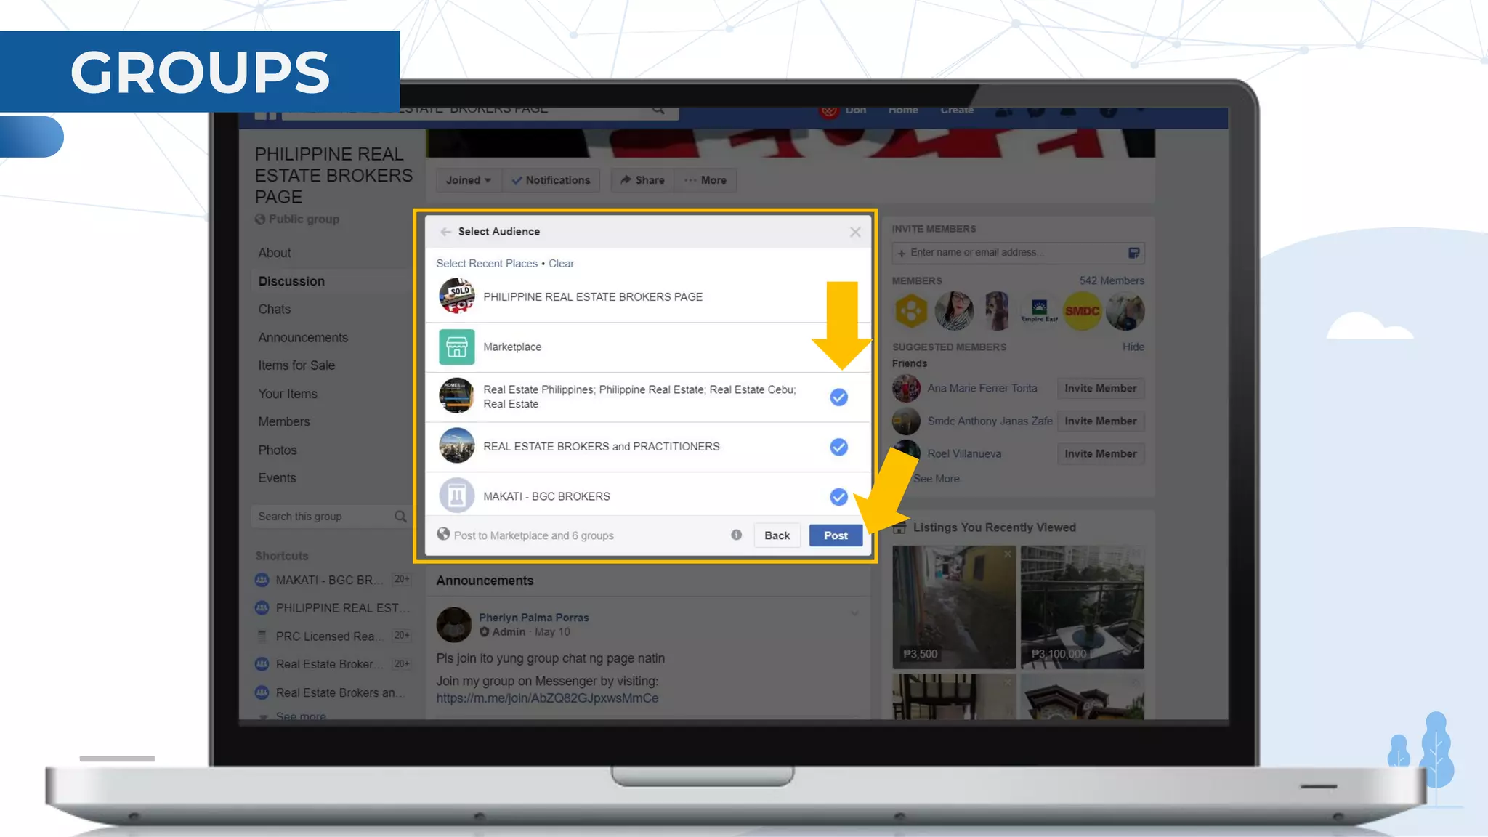Click the contacts icon in the invite field
1488x837 pixels.
tap(1133, 253)
